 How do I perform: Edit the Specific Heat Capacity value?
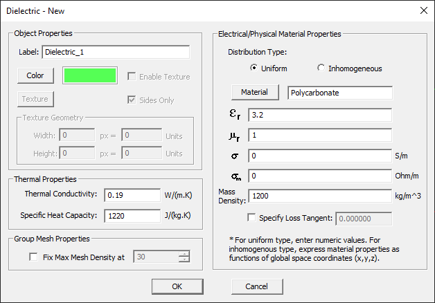click(x=132, y=215)
